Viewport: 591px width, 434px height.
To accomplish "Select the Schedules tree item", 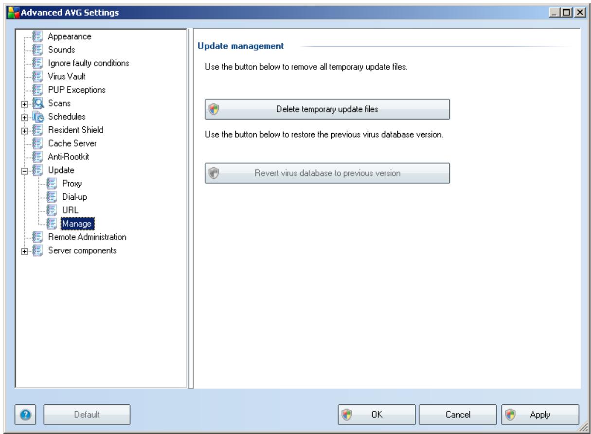I will (66, 117).
